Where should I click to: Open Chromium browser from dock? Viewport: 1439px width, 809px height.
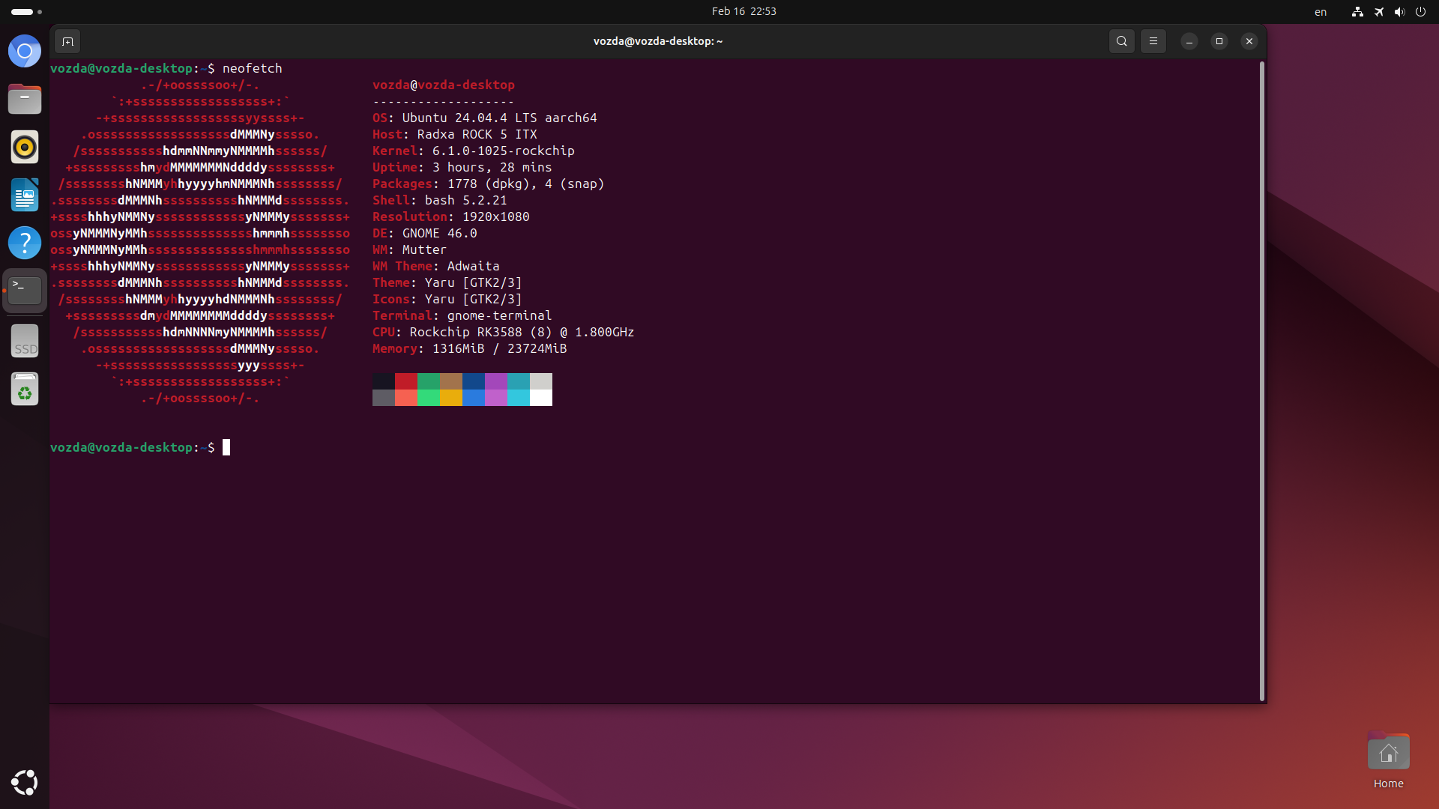25,52
